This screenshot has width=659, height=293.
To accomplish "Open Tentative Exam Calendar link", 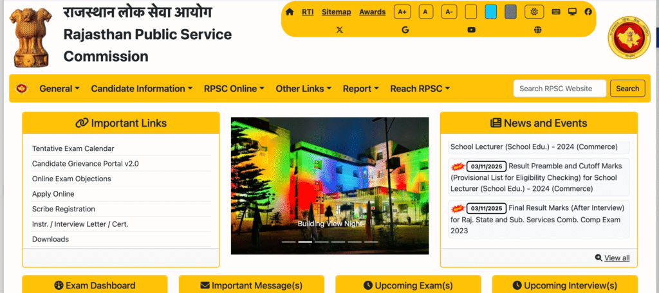I will (x=73, y=148).
